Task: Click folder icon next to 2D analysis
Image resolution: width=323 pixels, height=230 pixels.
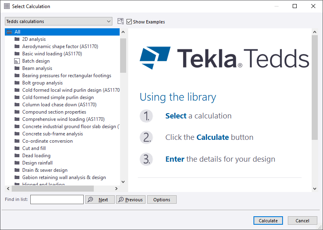Action: [17, 39]
